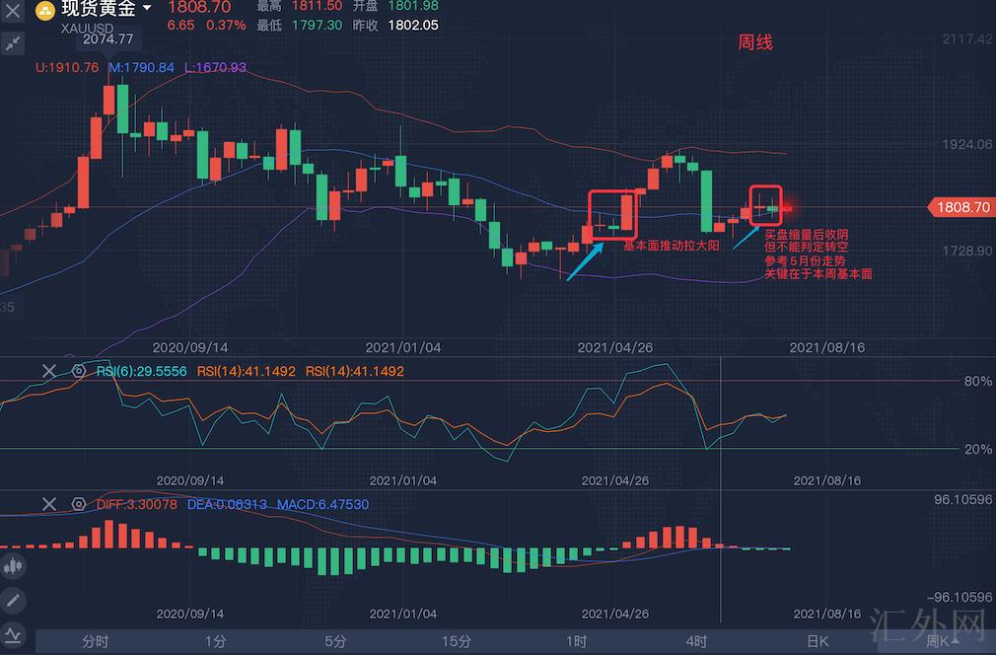
Task: Switch to the 日K daily chart
Action: tap(818, 642)
